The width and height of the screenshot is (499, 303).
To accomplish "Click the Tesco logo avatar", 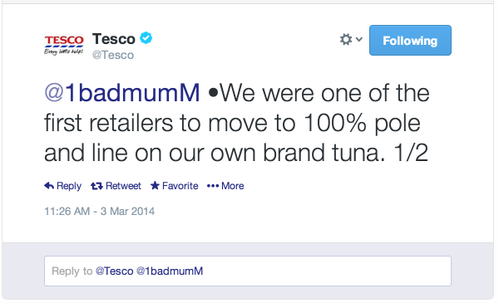I will (64, 45).
